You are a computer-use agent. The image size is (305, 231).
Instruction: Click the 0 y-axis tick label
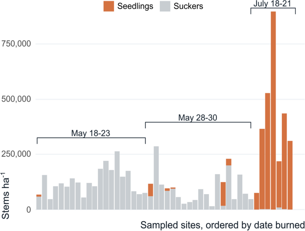coord(28,209)
